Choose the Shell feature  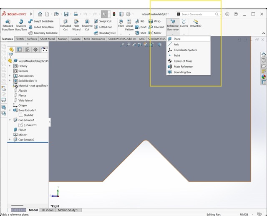pos(141,33)
